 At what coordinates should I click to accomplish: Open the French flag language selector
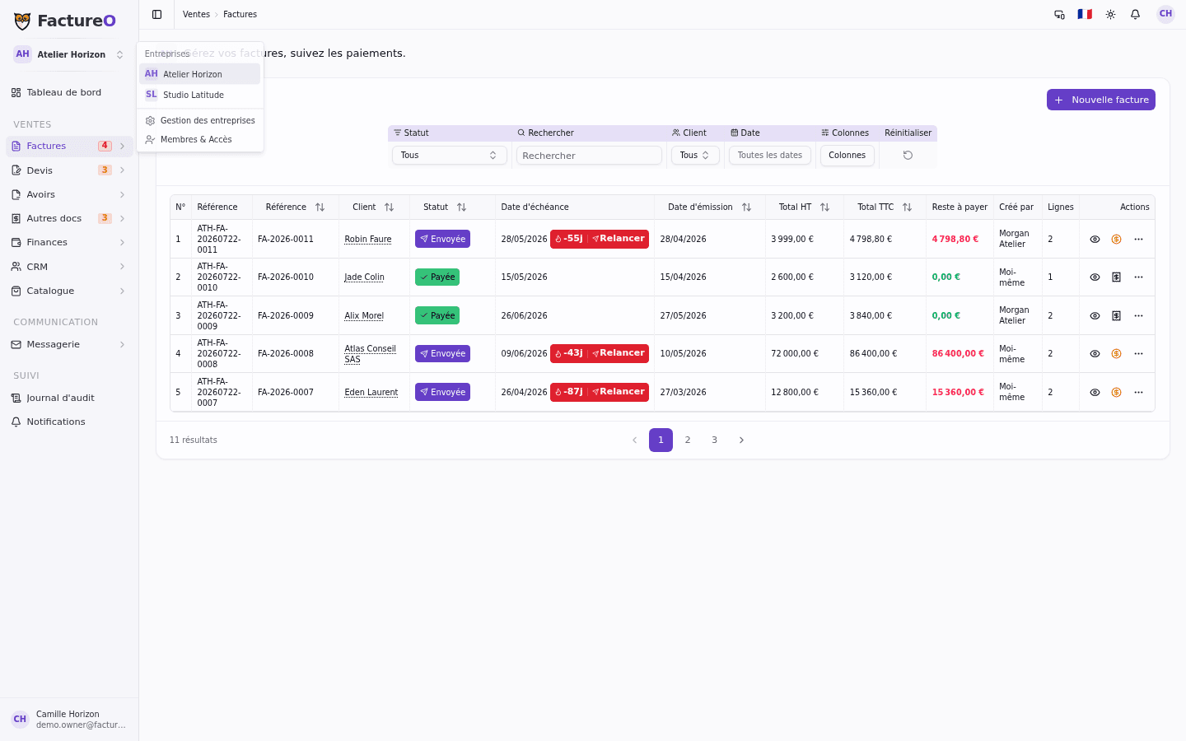pyautogui.click(x=1085, y=14)
